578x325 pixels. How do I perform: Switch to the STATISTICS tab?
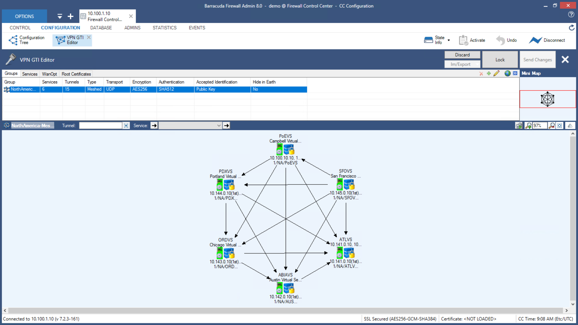(164, 28)
